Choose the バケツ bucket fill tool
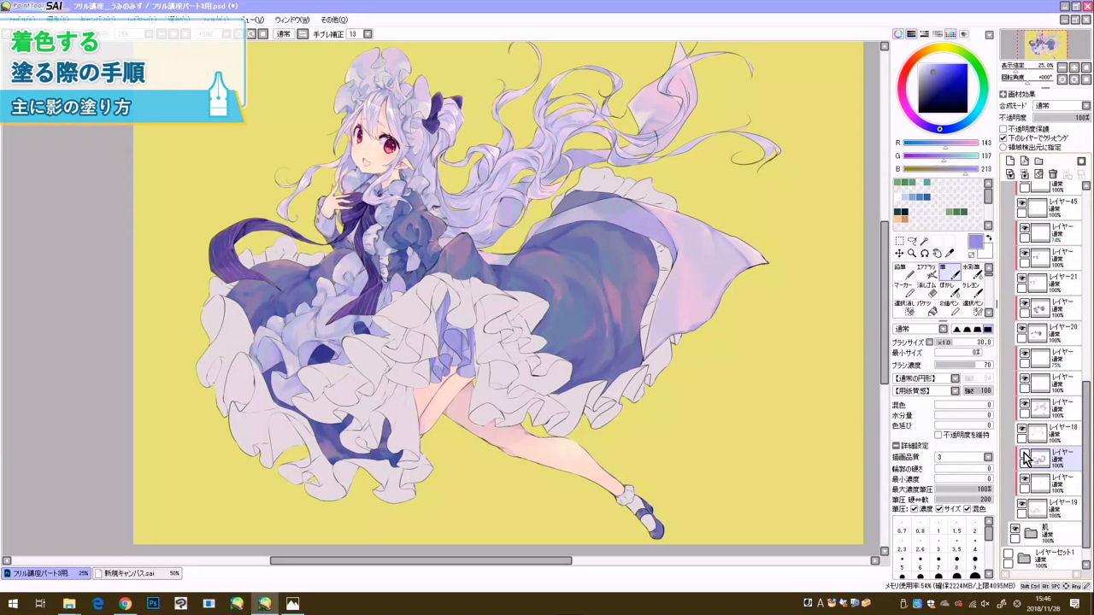 (x=926, y=307)
